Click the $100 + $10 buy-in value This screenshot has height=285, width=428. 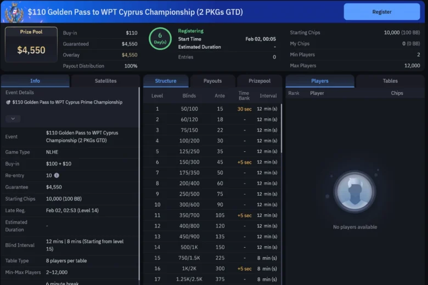click(59, 164)
